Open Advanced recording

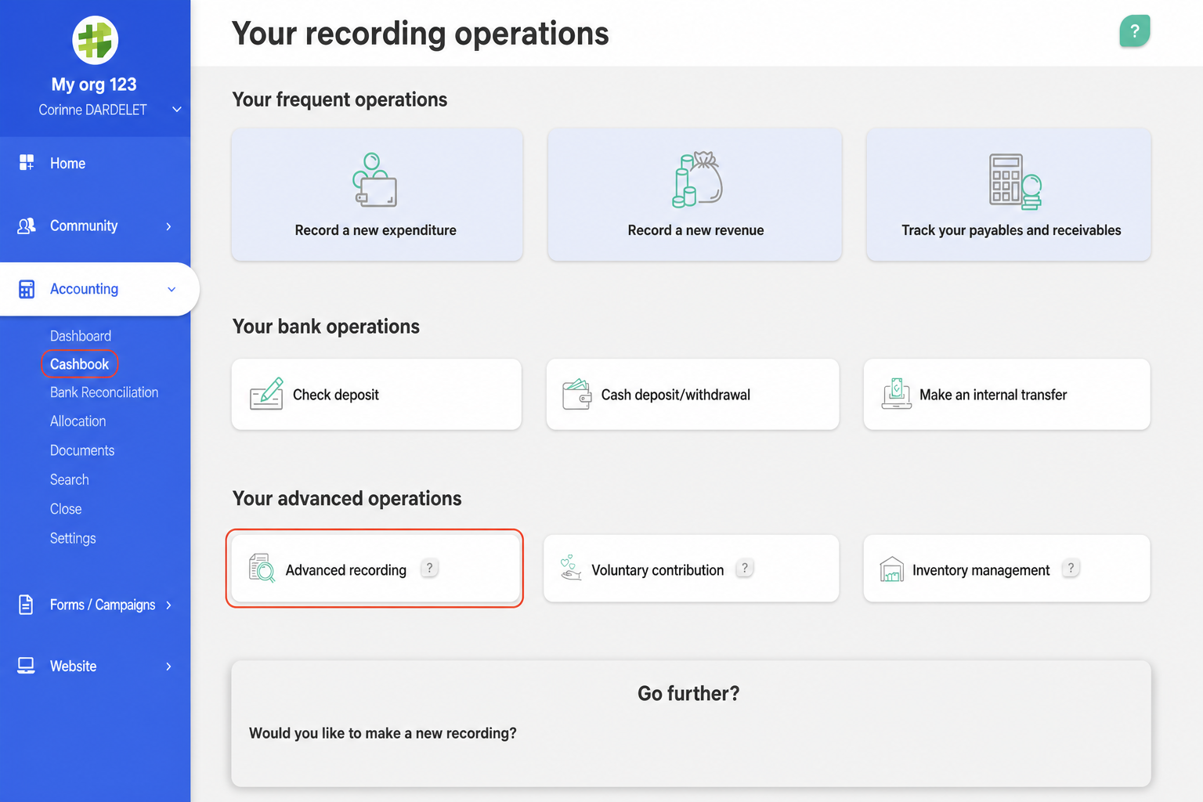click(375, 569)
